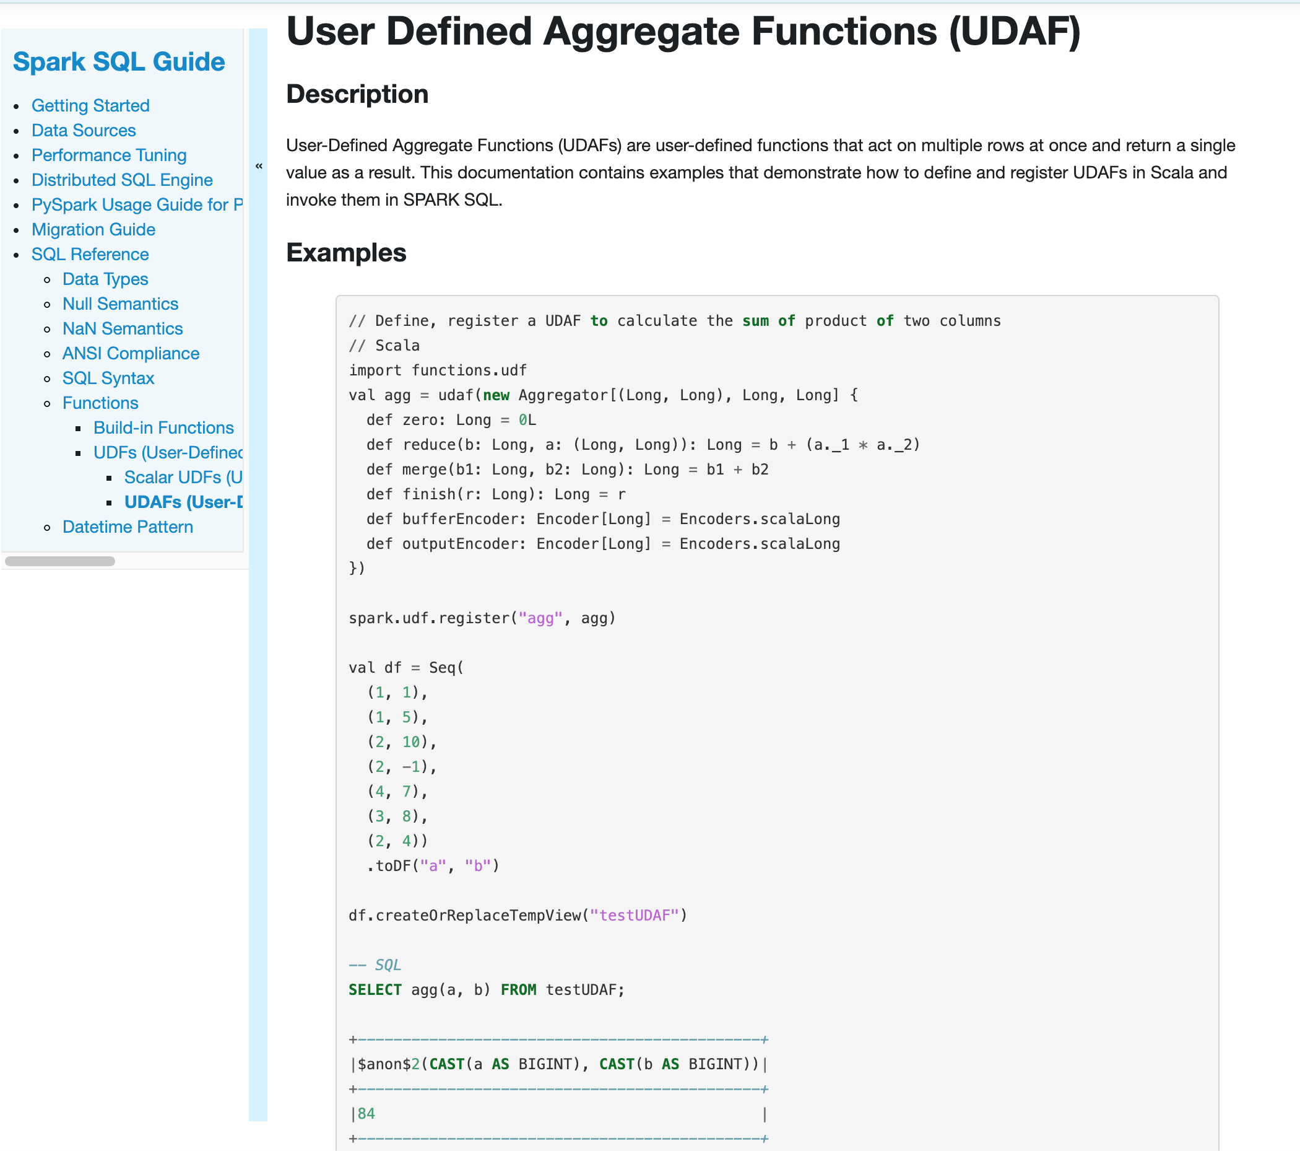This screenshot has height=1151, width=1300.
Task: Open the Spark SQL Guide heading link
Action: tap(119, 63)
